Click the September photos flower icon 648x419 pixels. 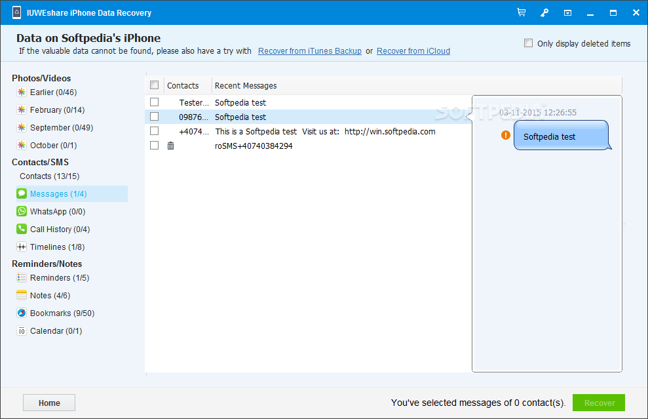pos(22,127)
